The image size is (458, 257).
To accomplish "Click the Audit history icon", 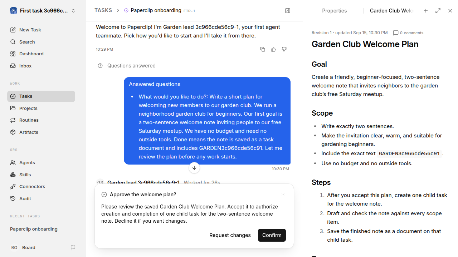I will point(13,198).
